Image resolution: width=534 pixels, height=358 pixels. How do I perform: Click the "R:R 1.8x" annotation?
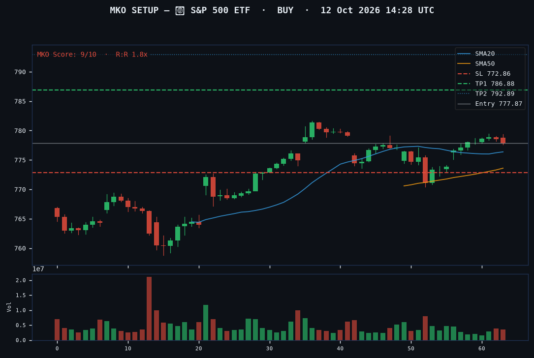pyautogui.click(x=131, y=55)
